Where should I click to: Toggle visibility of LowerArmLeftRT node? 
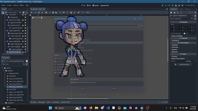(x=25, y=28)
